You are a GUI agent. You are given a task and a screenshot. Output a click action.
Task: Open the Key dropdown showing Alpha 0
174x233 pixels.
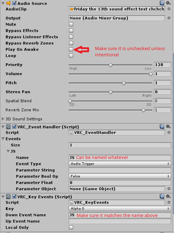click(120, 209)
